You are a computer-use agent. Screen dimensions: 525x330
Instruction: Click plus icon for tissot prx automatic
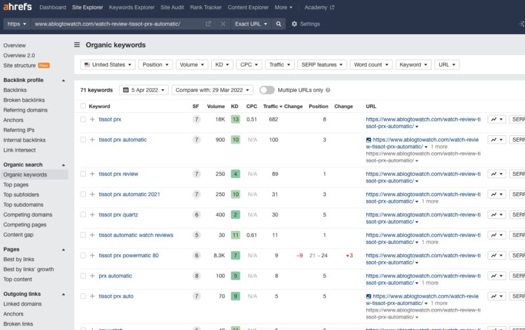(92, 140)
